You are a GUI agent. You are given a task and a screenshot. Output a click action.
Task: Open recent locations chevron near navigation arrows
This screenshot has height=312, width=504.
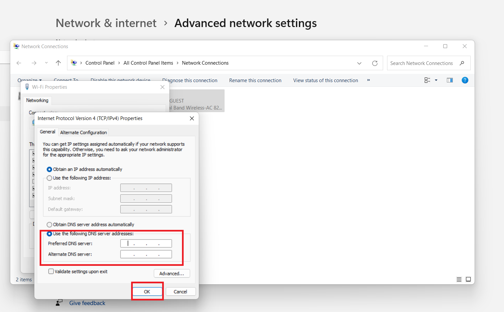tap(46, 63)
